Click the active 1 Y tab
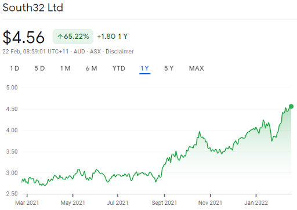 144,68
